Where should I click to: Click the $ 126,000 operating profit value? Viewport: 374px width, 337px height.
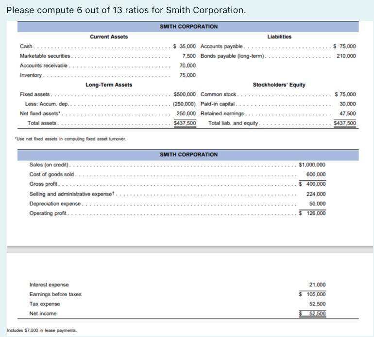(312, 213)
